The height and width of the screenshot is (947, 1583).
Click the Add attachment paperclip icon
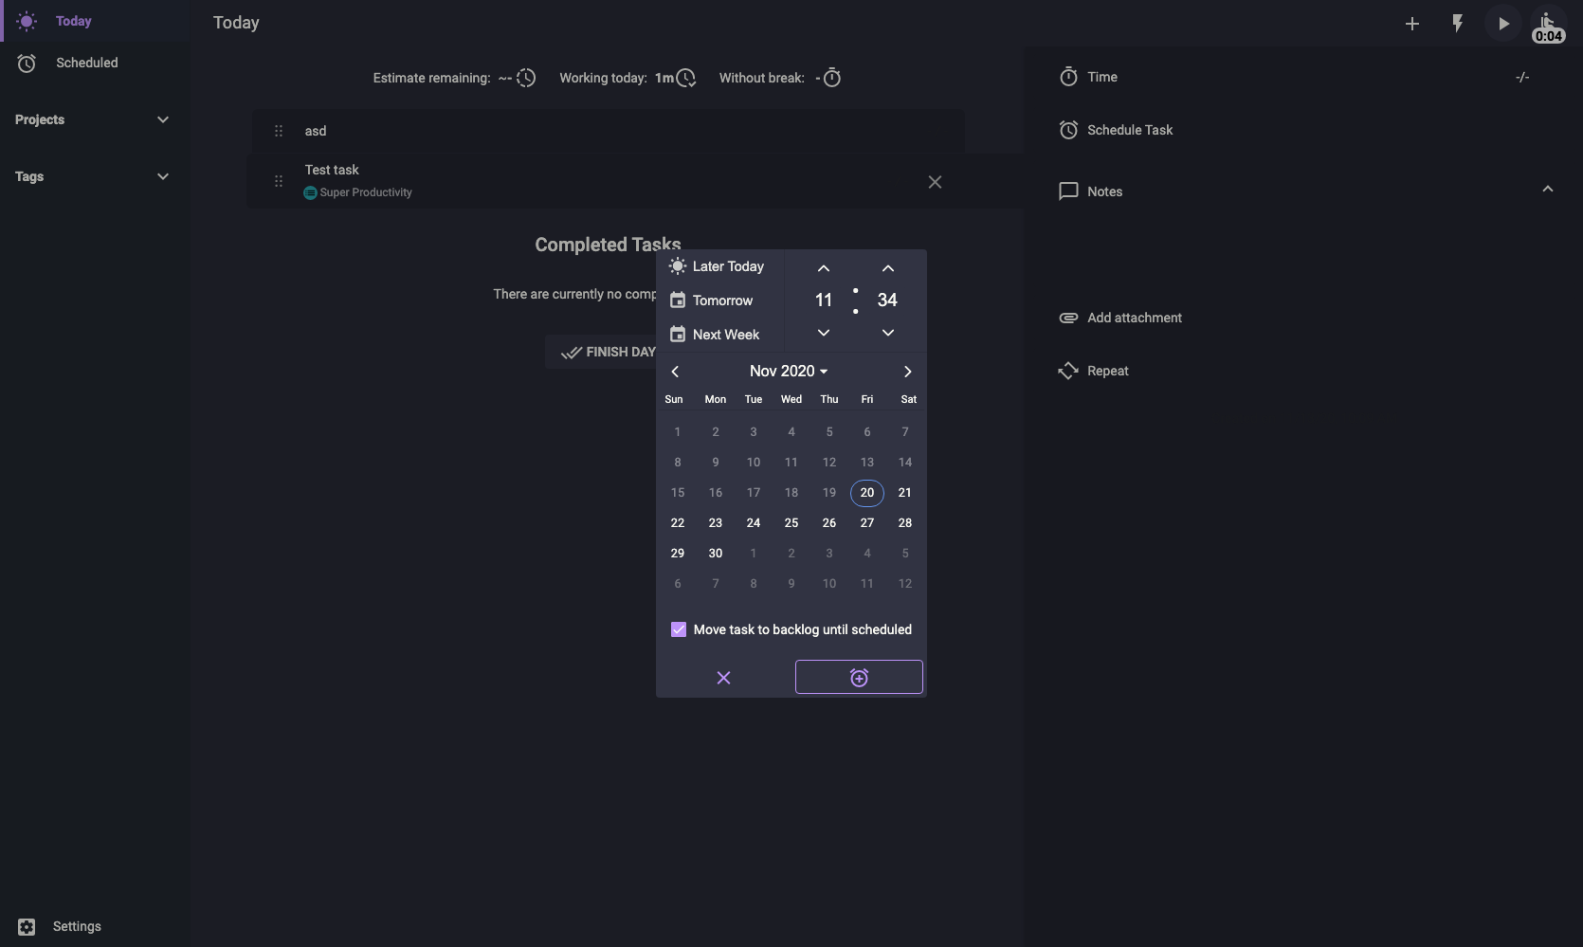click(x=1067, y=318)
